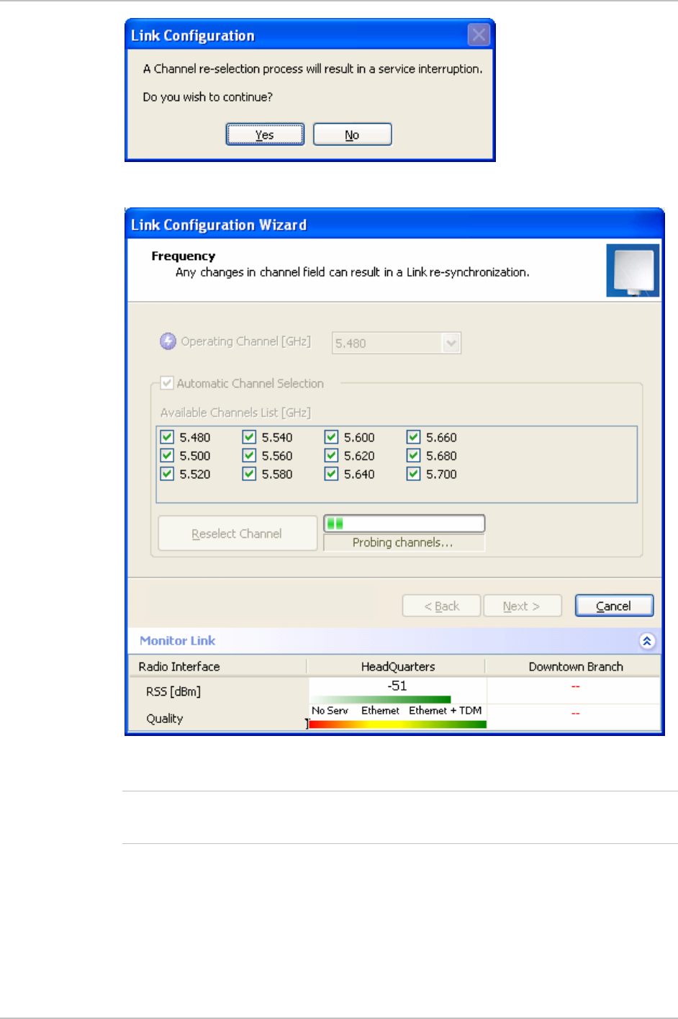Click the lightning Operating Channel icon
Viewport: 678px width, 1019px height.
pos(168,341)
